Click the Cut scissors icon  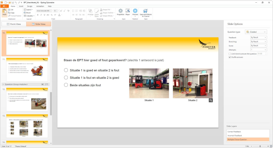[x=9, y=10]
